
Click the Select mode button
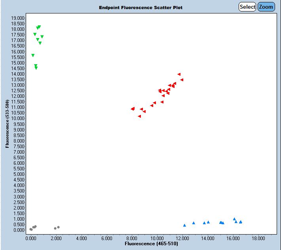click(247, 7)
